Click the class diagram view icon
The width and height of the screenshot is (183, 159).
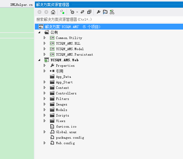tap(112, 12)
